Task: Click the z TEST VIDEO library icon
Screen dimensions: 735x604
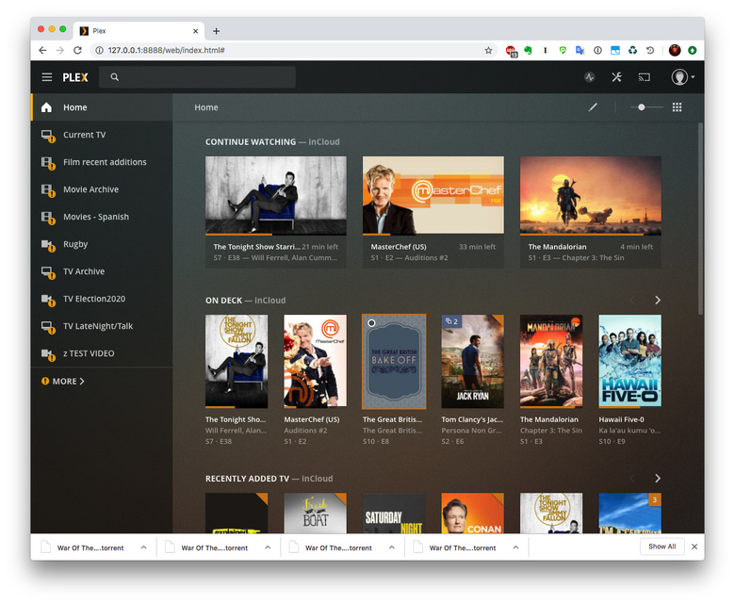Action: [48, 353]
